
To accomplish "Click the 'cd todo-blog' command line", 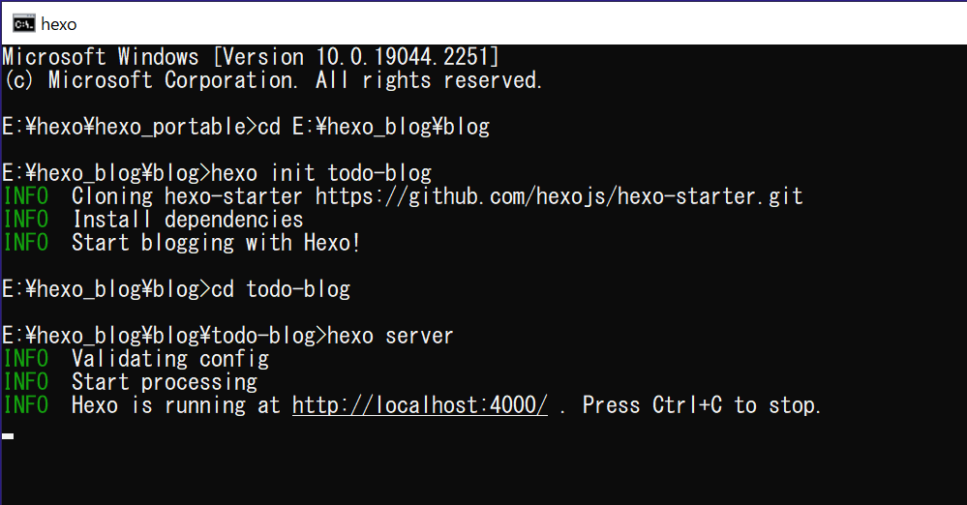I will point(281,289).
